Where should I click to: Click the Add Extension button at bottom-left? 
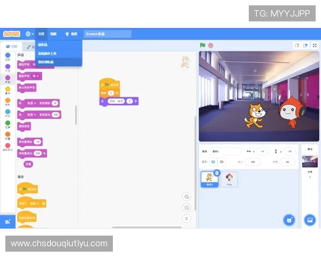tap(8, 222)
